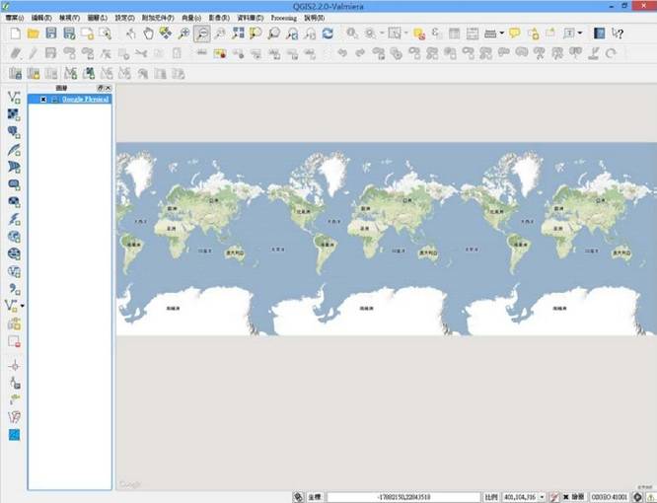Open the Run Feature Action dropdown arrow
The height and width of the screenshot is (503, 657).
(382, 34)
